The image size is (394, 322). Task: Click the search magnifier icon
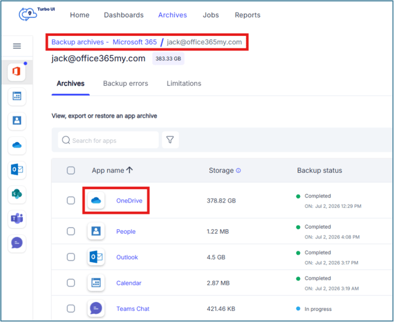(66, 140)
